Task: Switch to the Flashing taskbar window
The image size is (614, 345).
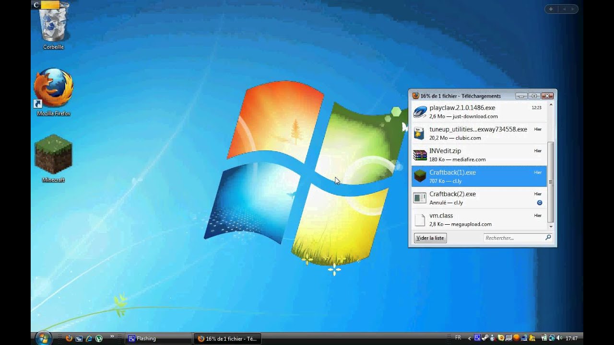Action: [x=158, y=338]
